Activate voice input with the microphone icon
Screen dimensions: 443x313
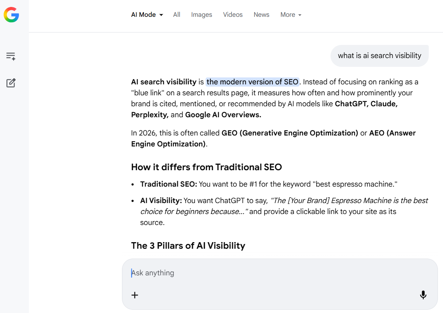point(423,295)
